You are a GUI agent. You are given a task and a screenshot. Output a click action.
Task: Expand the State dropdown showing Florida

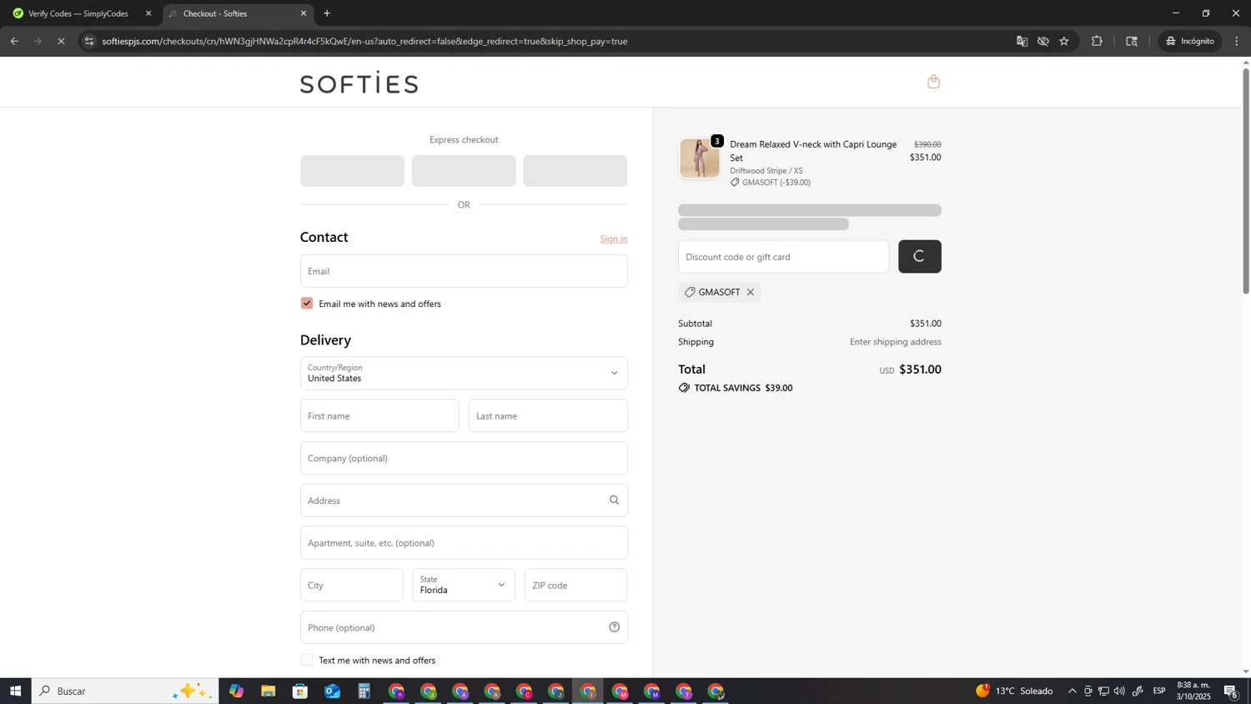[464, 585]
